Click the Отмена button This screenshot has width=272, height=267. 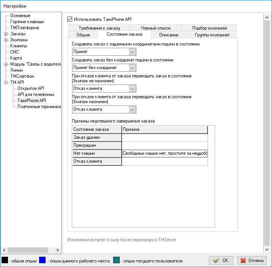tap(252, 261)
